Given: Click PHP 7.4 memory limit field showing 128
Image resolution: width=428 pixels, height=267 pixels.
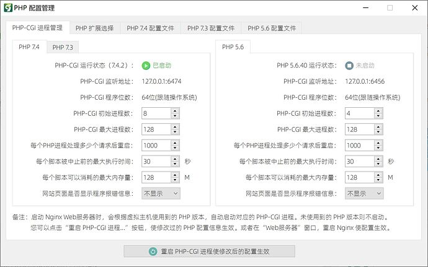Looking at the screenshot, I should pyautogui.click(x=156, y=178).
